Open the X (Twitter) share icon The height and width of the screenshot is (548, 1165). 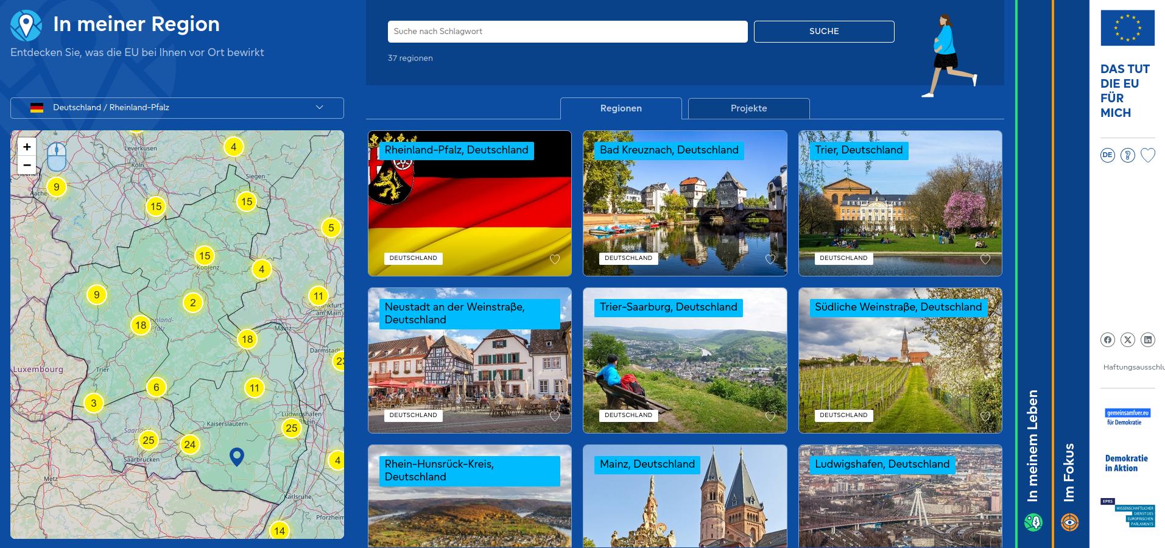pyautogui.click(x=1128, y=340)
